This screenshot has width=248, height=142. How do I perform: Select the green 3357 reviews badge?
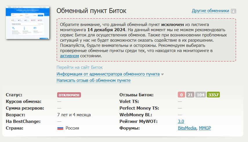pos(213,95)
